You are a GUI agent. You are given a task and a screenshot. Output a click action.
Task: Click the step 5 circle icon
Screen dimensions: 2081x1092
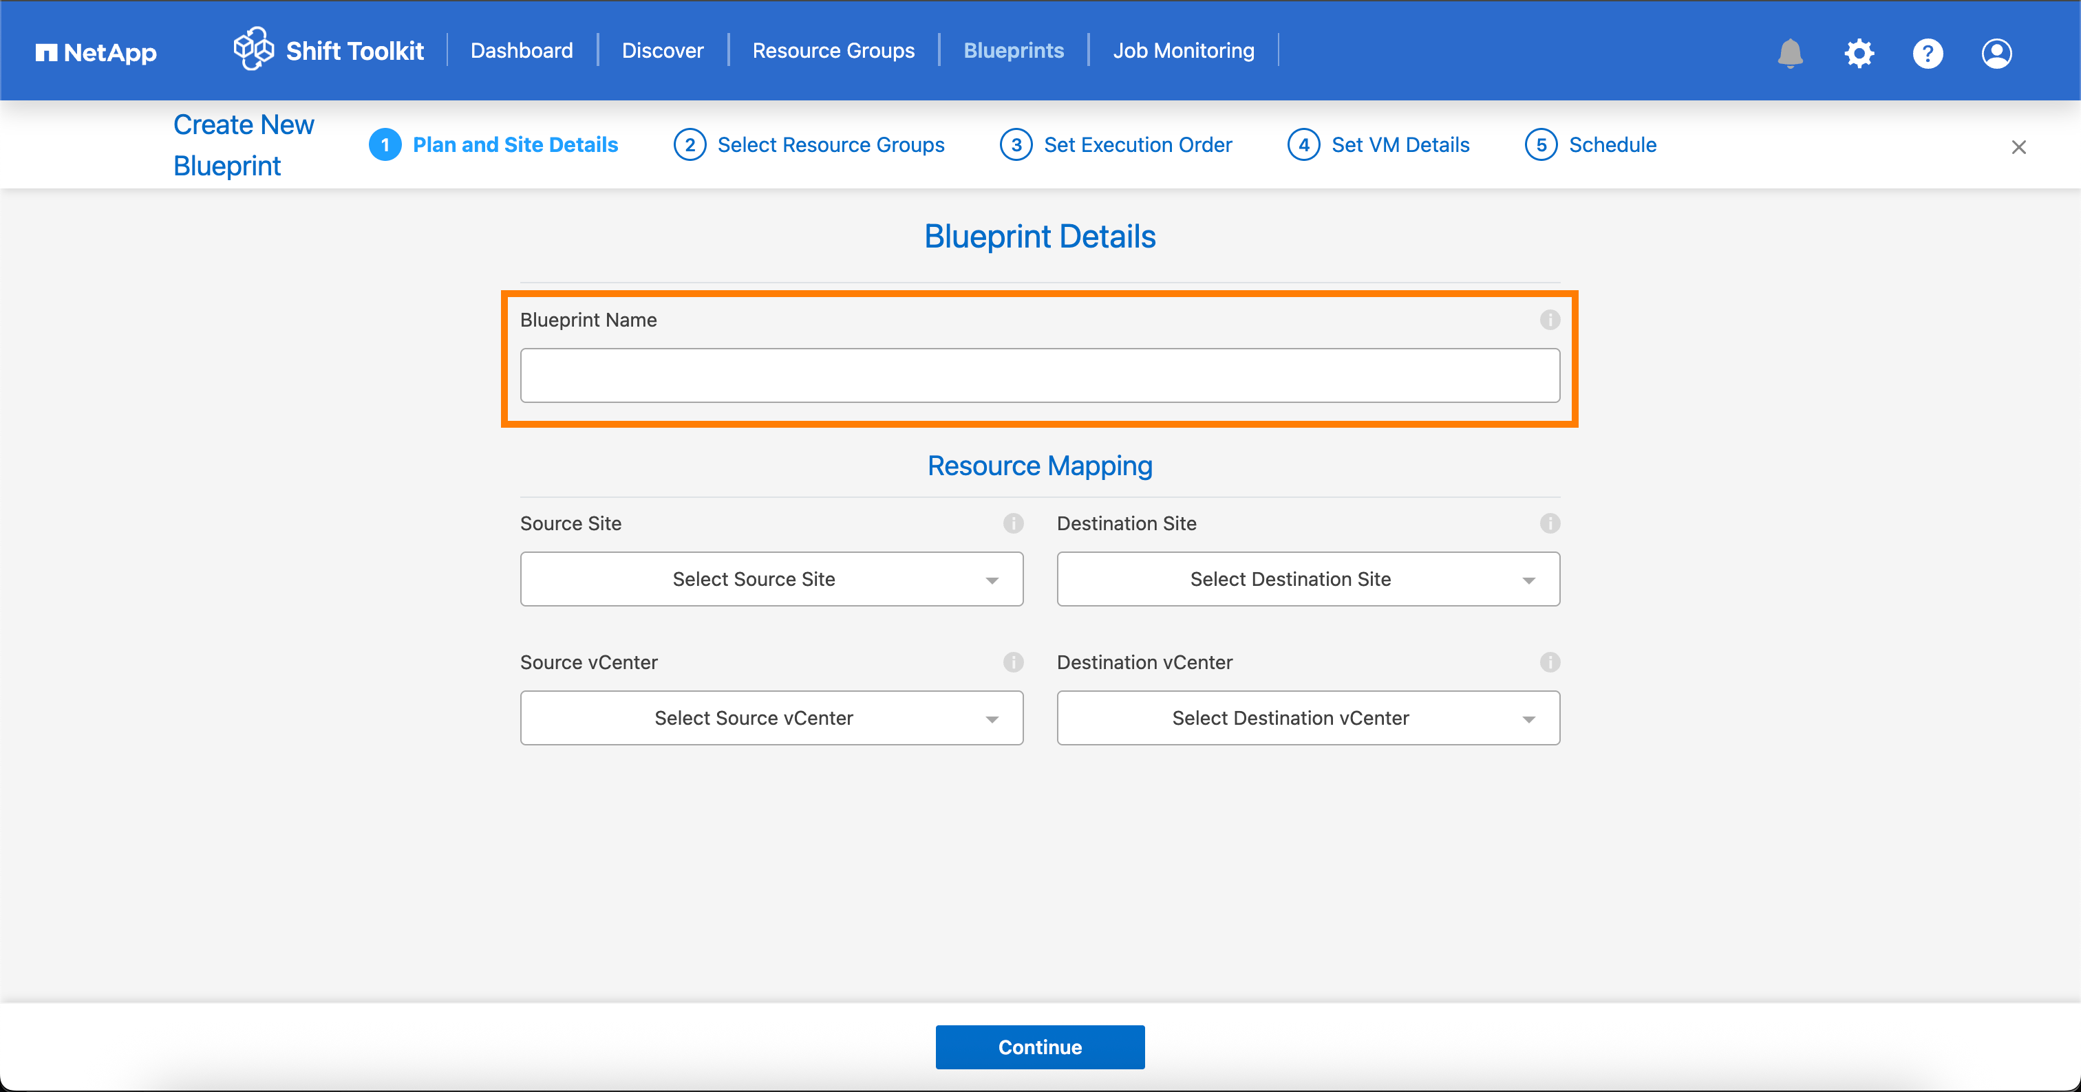point(1541,144)
